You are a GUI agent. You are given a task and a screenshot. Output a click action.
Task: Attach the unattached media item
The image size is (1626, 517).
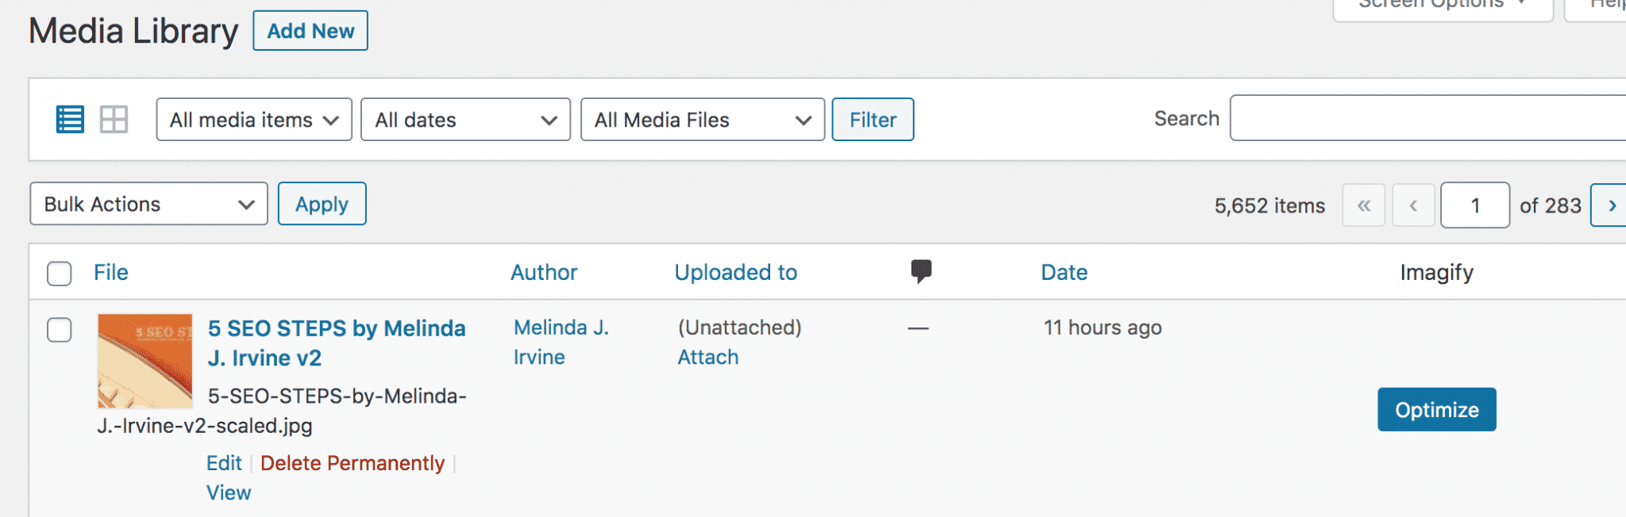(x=707, y=357)
